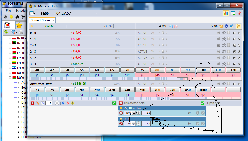Click the blue shield icon
Image resolution: width=248 pixels, height=141 pixels.
click(x=63, y=103)
